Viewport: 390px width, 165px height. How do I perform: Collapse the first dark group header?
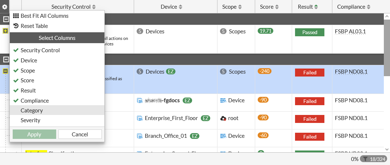pyautogui.click(x=6, y=19)
